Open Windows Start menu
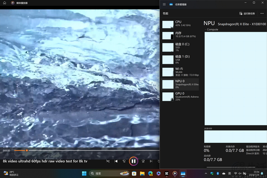This screenshot has height=178, width=267. (x=84, y=173)
